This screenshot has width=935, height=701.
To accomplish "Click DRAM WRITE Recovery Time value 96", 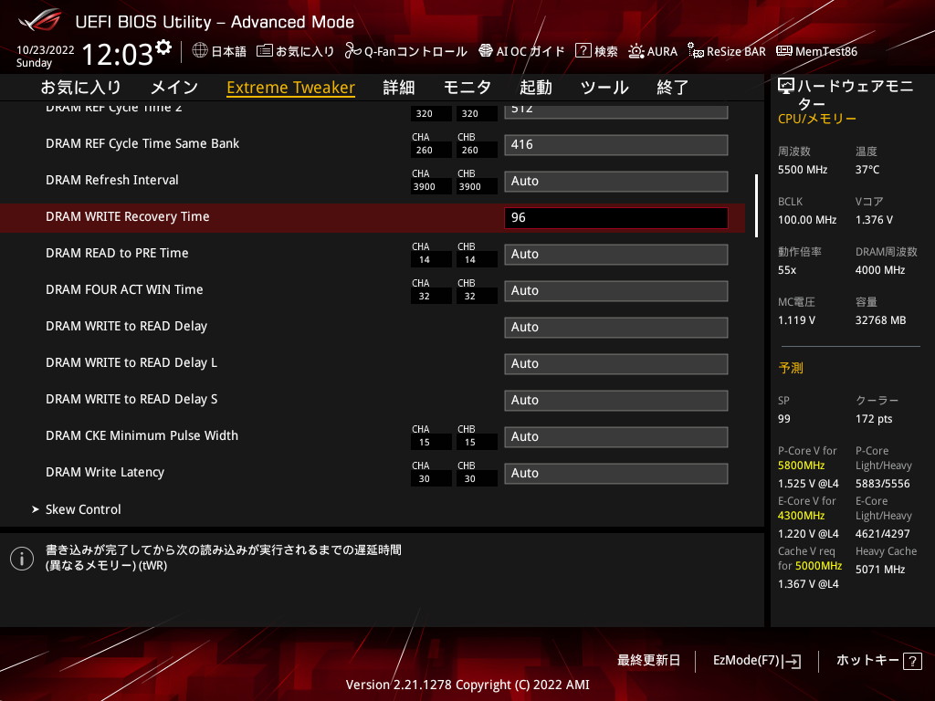I will pos(616,218).
